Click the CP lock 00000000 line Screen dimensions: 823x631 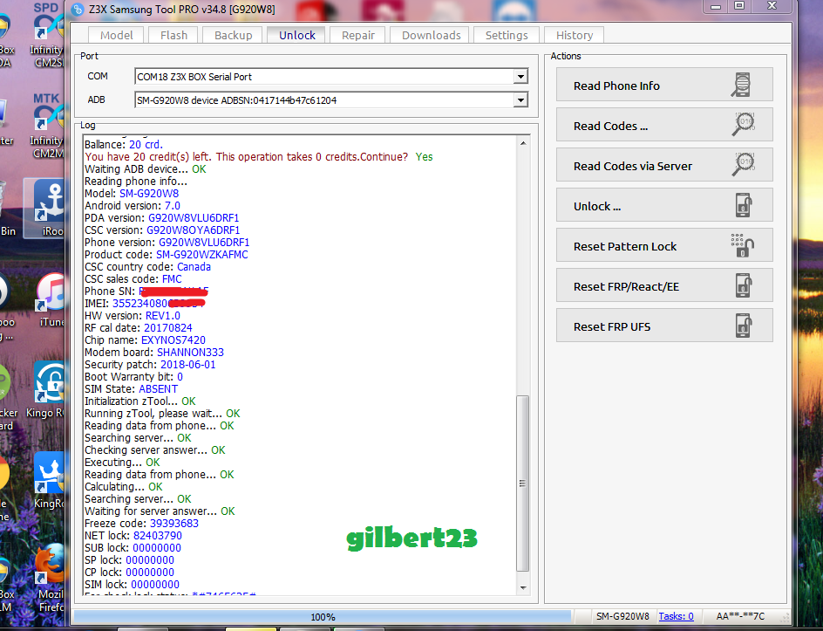[x=129, y=573]
